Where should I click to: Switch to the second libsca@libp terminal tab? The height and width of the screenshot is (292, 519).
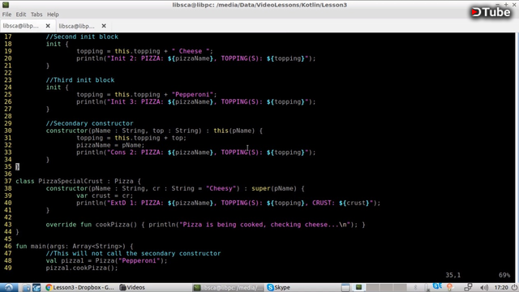(x=76, y=26)
